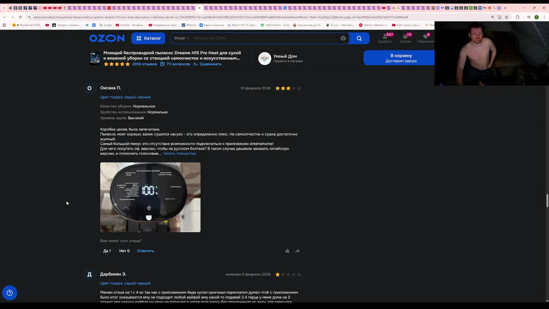Share Оксана's review with the arrow icon
Viewport: 549px width, 309px height.
click(x=297, y=251)
